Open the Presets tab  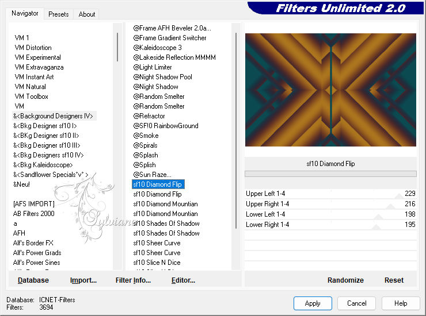click(x=58, y=14)
